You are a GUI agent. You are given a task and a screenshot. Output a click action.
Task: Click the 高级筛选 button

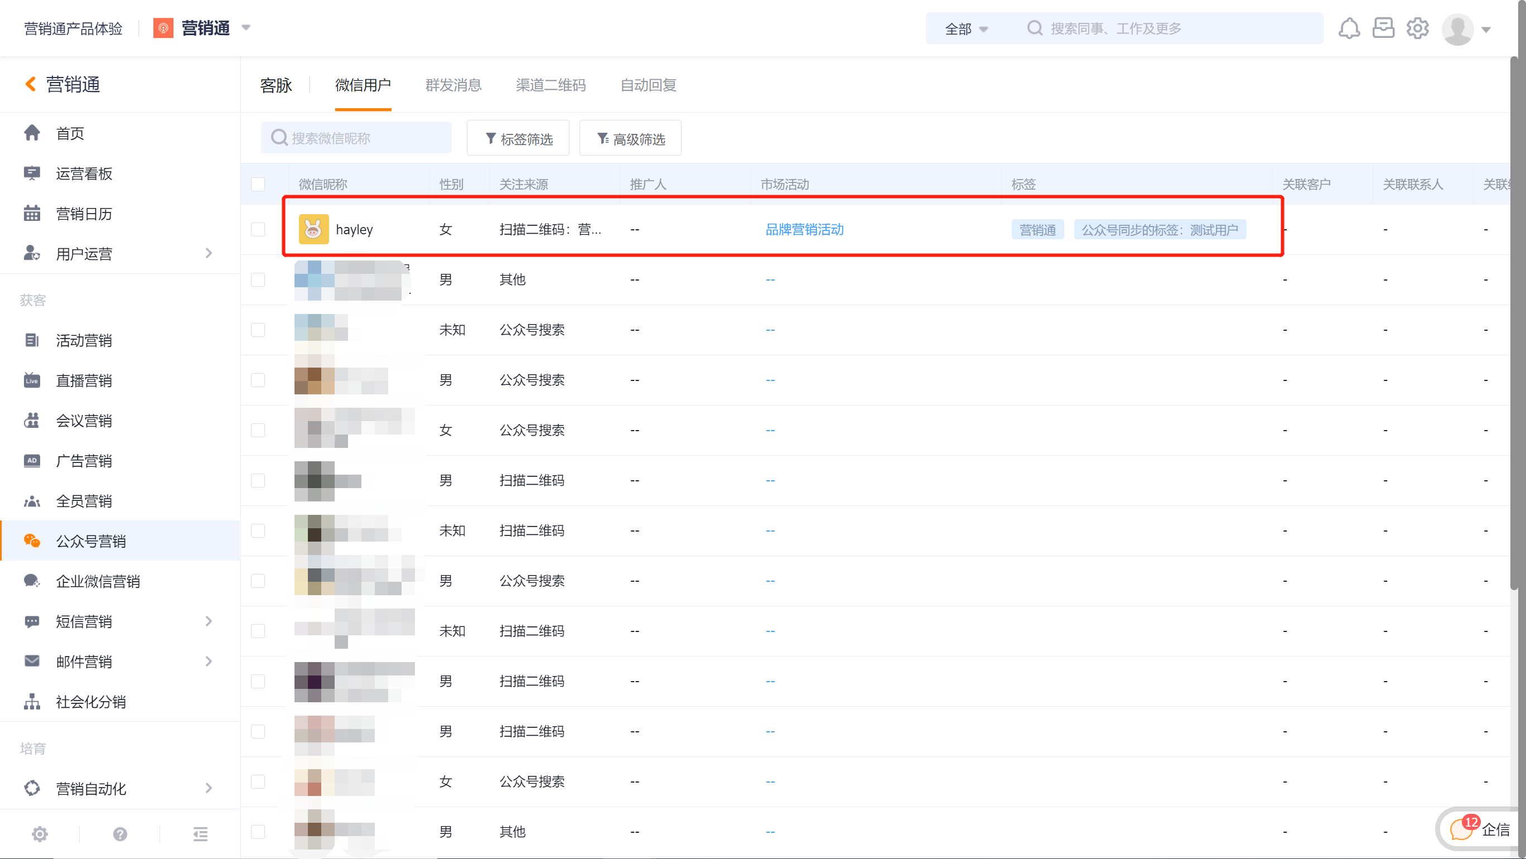click(x=630, y=139)
